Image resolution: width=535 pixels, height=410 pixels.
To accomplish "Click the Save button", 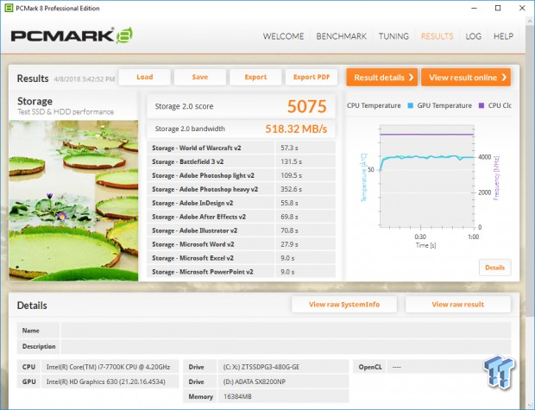I will pyautogui.click(x=199, y=77).
